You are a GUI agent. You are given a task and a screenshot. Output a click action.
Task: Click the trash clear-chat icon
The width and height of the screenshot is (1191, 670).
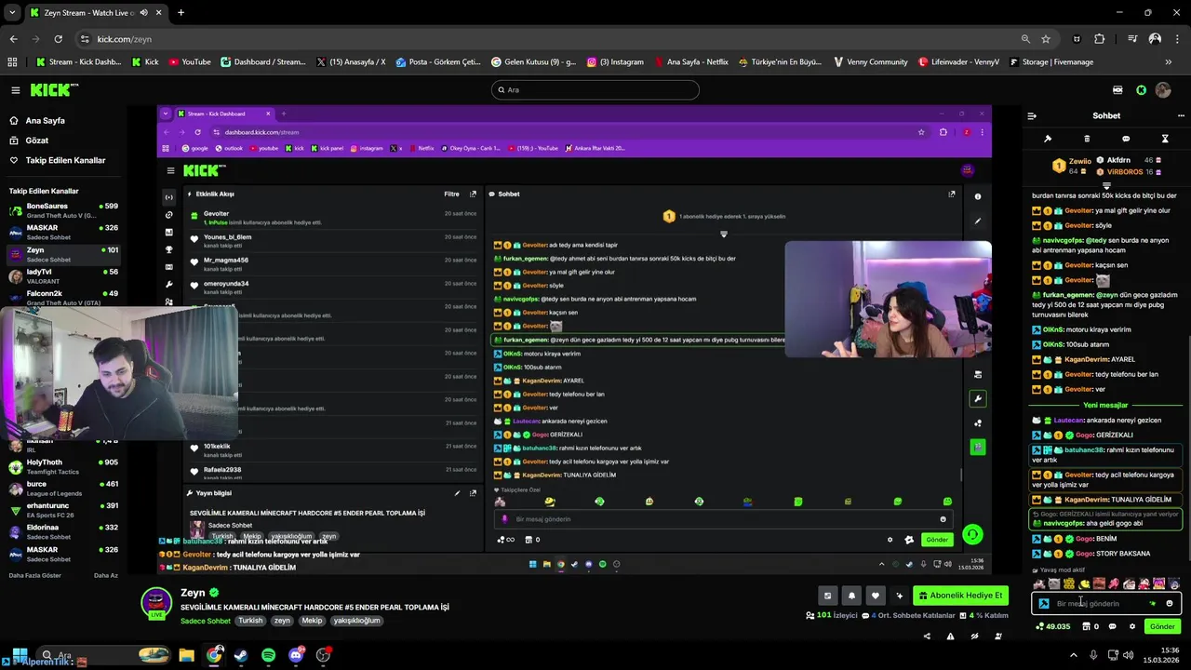point(1087,139)
